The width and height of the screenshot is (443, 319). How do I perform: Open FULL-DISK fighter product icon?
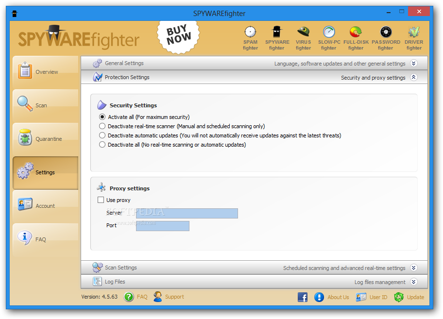(x=356, y=38)
